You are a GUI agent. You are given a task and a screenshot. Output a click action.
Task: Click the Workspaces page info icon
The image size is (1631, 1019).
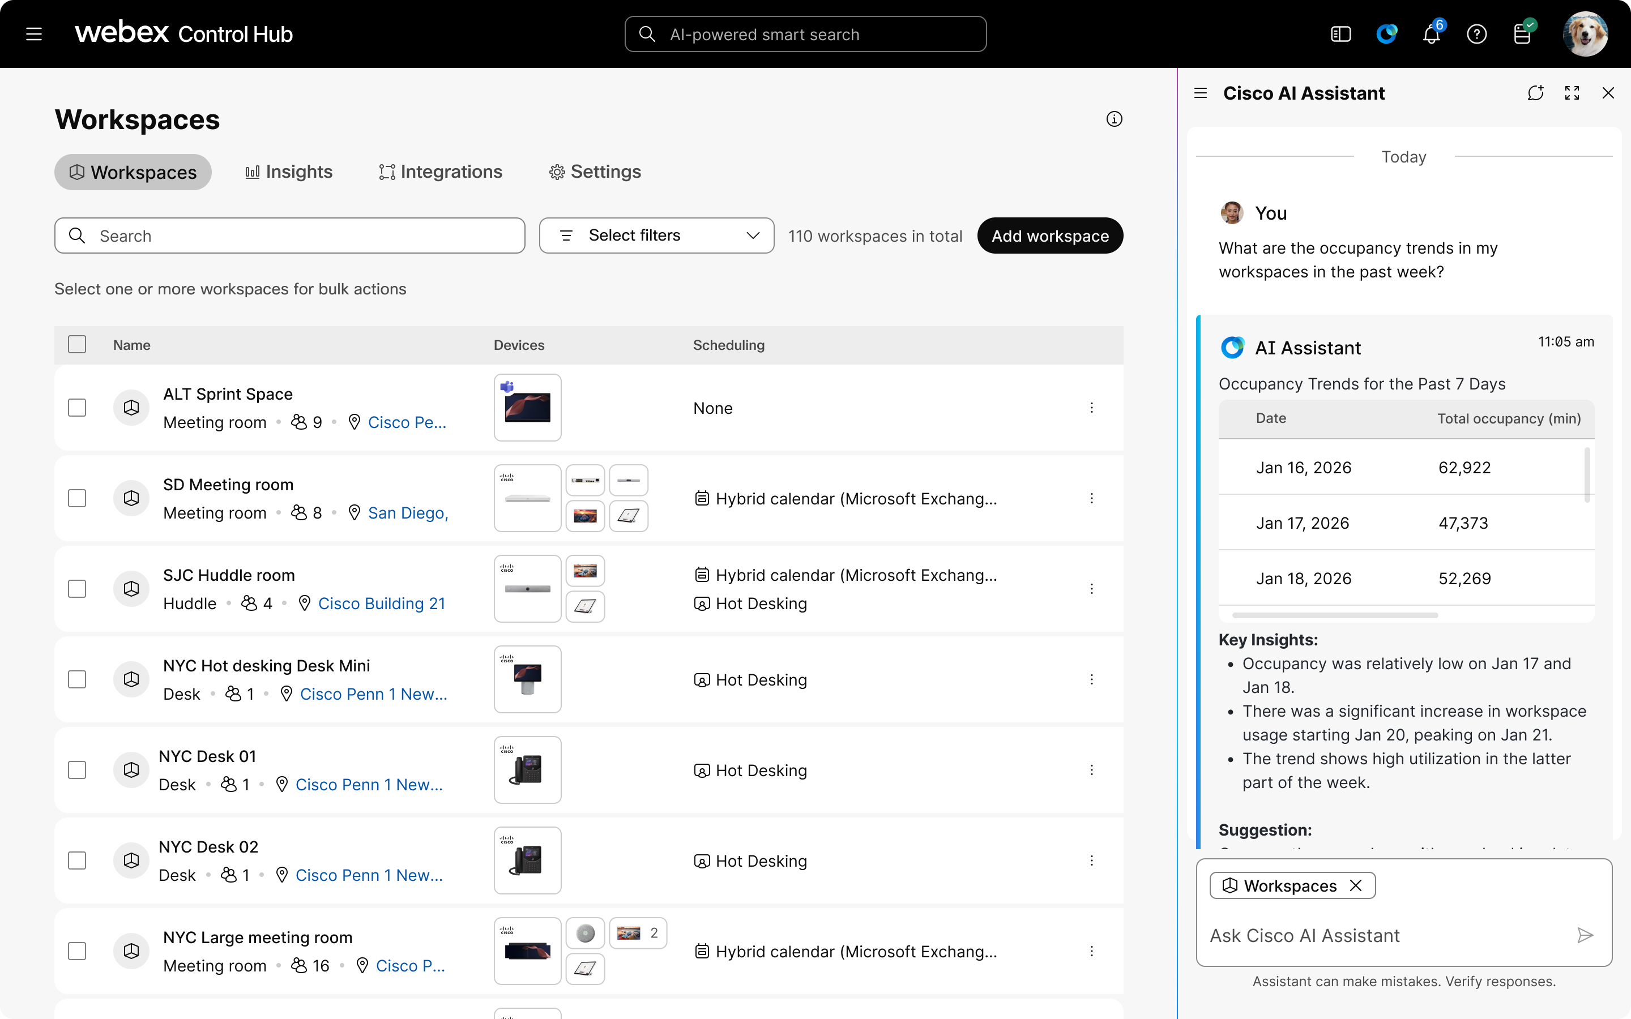click(x=1114, y=119)
